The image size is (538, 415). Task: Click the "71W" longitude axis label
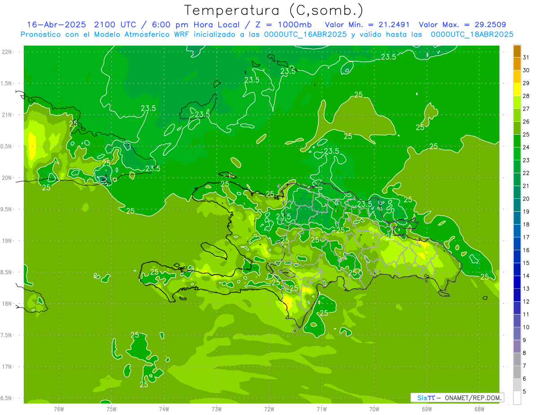click(x=321, y=409)
